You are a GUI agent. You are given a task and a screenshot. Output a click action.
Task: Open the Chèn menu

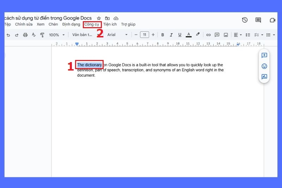[x=53, y=24]
